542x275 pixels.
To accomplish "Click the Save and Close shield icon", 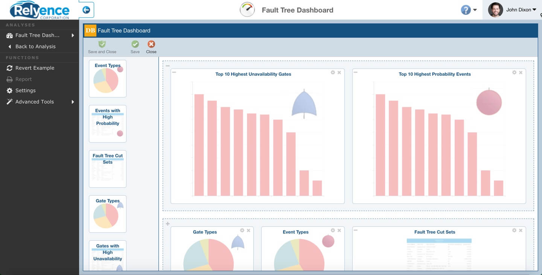I will tap(101, 44).
